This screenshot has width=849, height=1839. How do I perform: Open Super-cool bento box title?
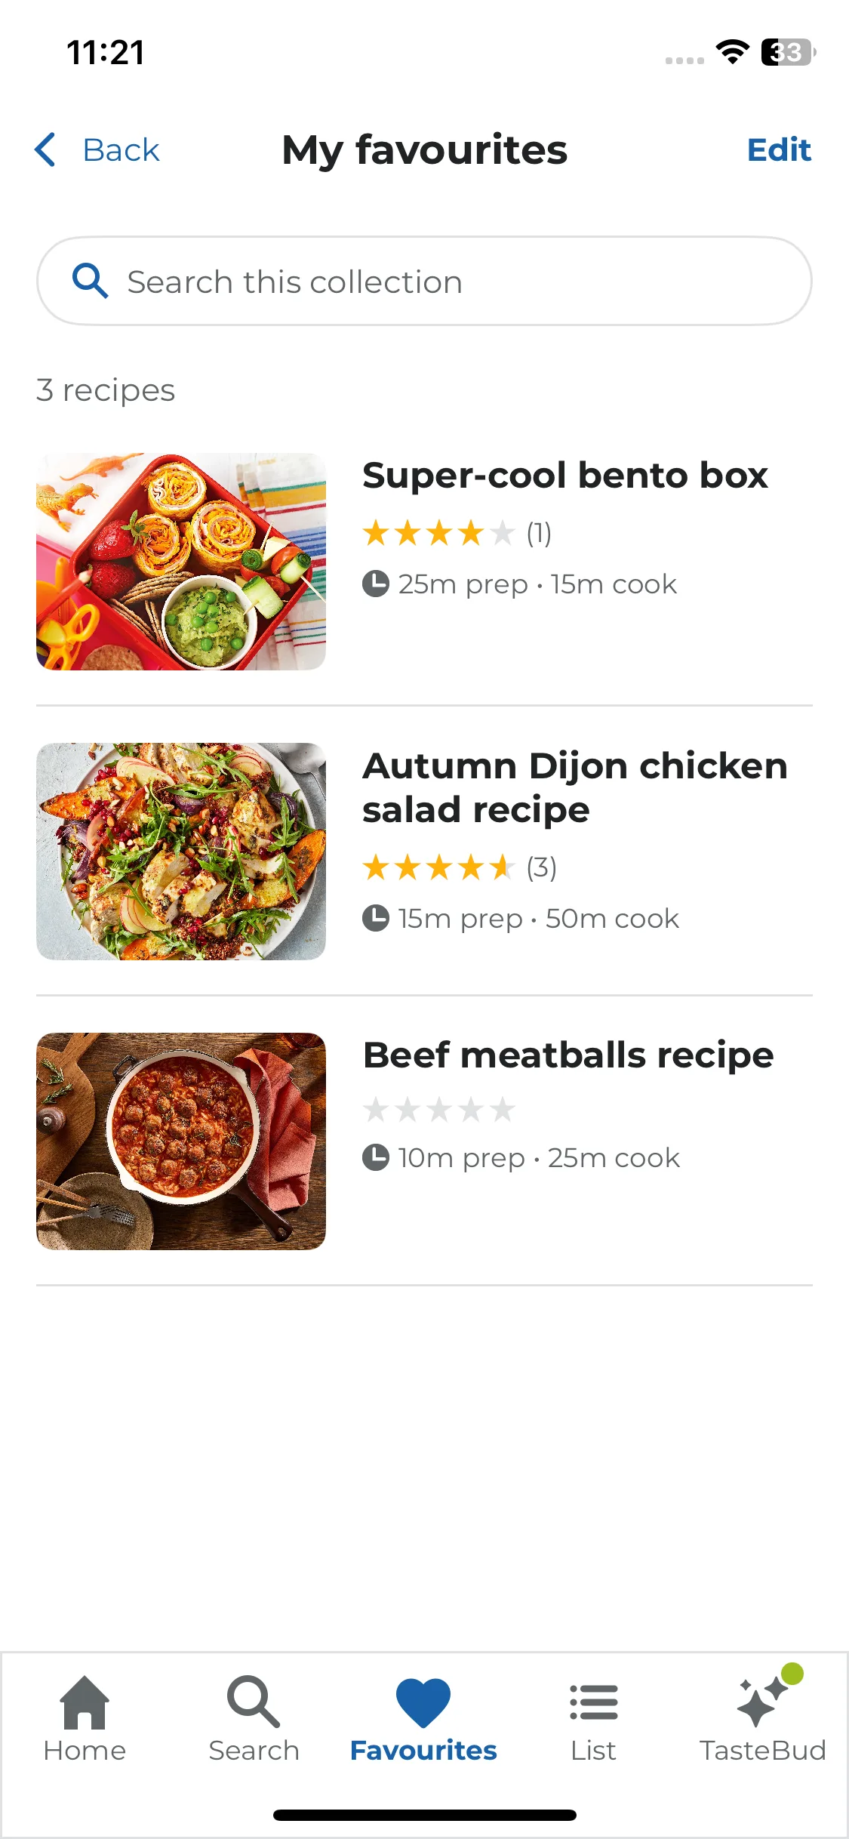565,476
